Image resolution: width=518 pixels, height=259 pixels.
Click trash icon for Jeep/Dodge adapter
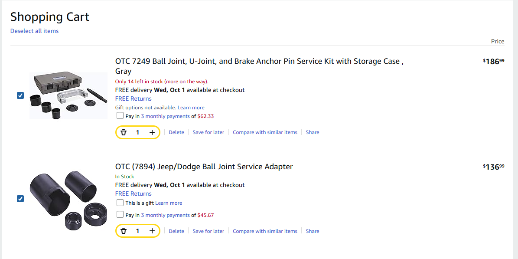pyautogui.click(x=124, y=231)
